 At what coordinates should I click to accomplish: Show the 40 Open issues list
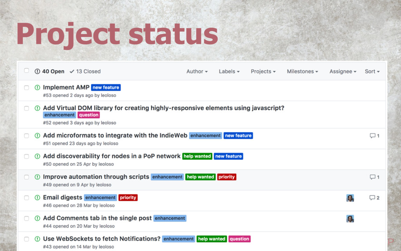(x=50, y=71)
